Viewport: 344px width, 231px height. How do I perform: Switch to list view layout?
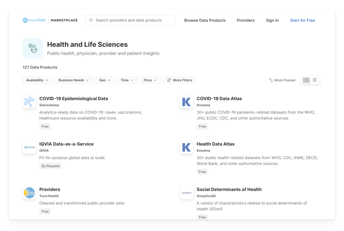pos(314,80)
